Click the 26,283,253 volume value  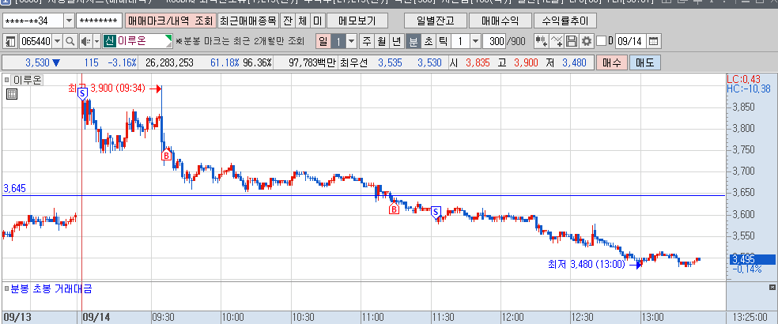(x=170, y=63)
